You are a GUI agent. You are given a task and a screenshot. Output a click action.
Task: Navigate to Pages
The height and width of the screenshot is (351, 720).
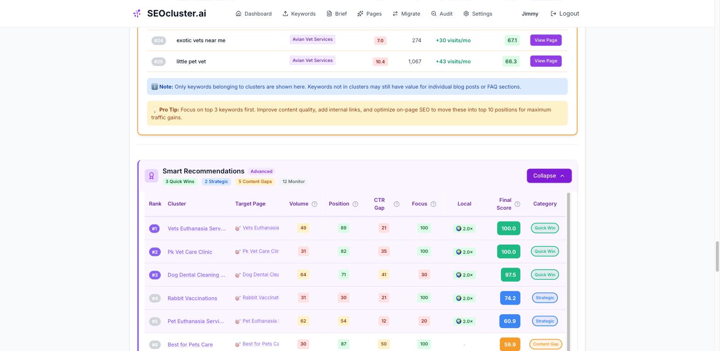point(370,14)
